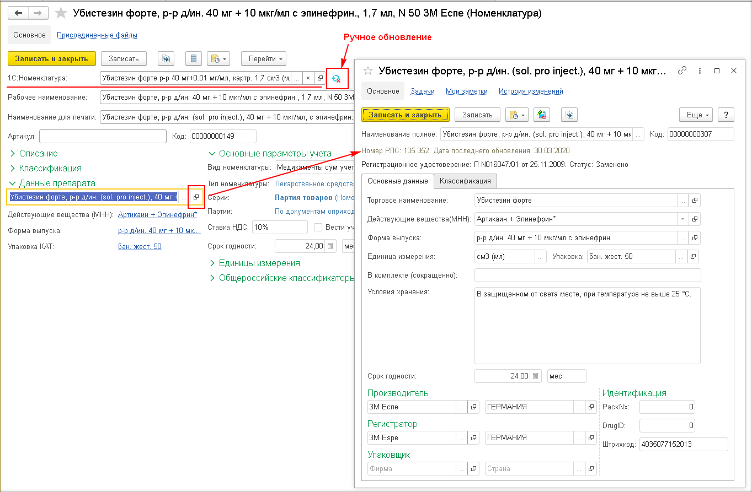Click the Ставка НДС field showing 10%
The height and width of the screenshot is (492, 752).
coord(280,227)
